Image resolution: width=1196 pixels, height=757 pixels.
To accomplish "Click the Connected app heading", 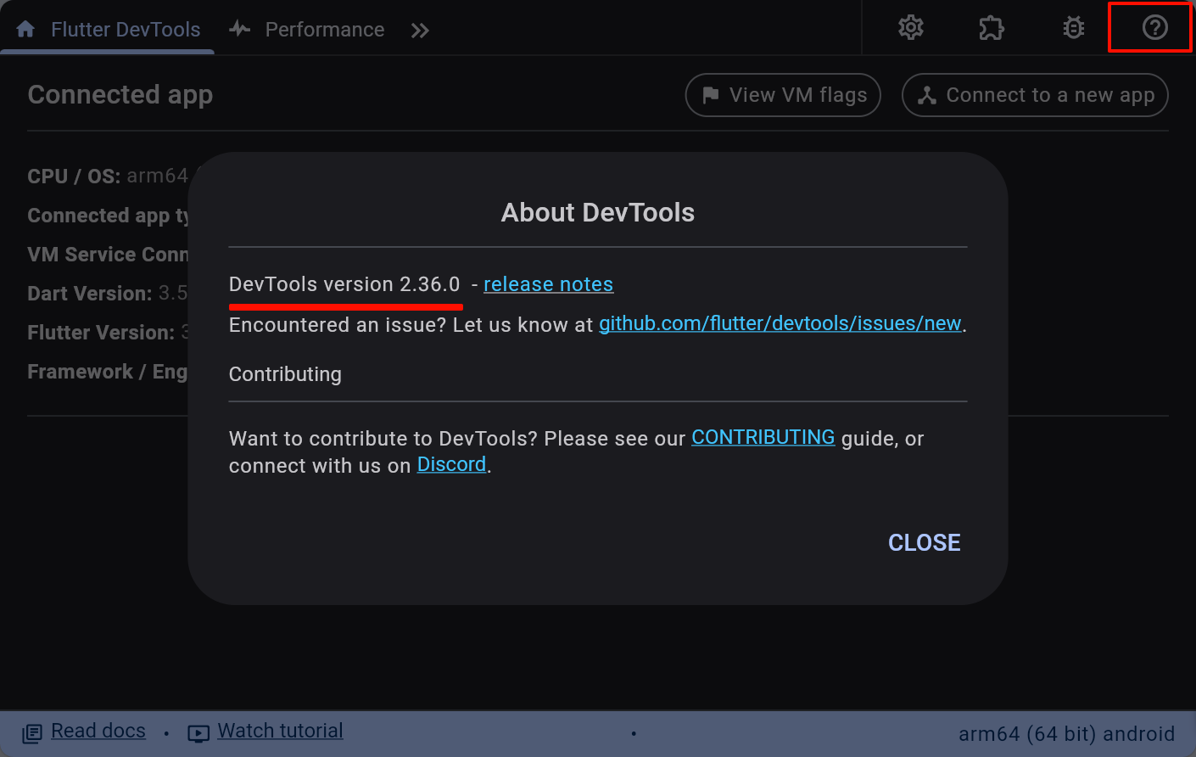I will 120,94.
